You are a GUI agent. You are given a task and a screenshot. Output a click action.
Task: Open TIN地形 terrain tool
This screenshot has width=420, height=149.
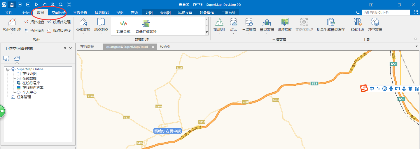pyautogui.click(x=219, y=26)
